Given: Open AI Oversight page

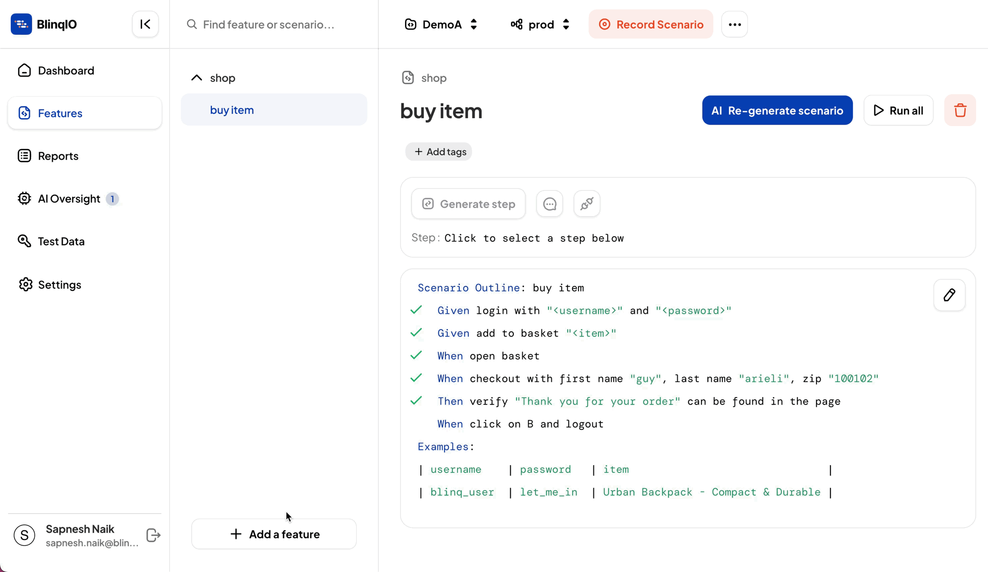Looking at the screenshot, I should point(69,199).
